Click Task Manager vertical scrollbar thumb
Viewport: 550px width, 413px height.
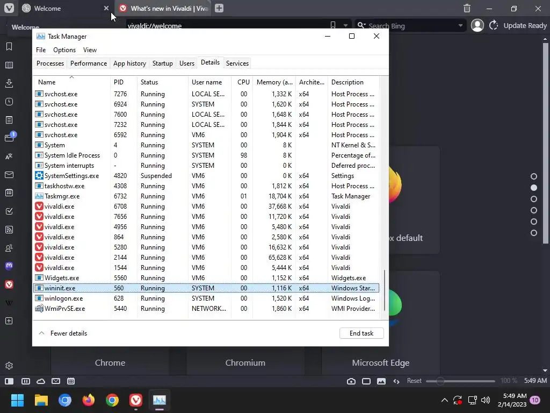385,290
